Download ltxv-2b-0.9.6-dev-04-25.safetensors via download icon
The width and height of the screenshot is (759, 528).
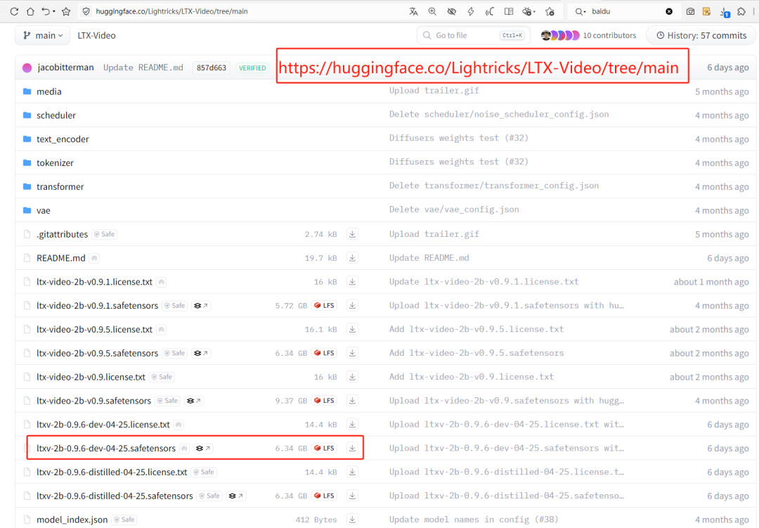(352, 448)
